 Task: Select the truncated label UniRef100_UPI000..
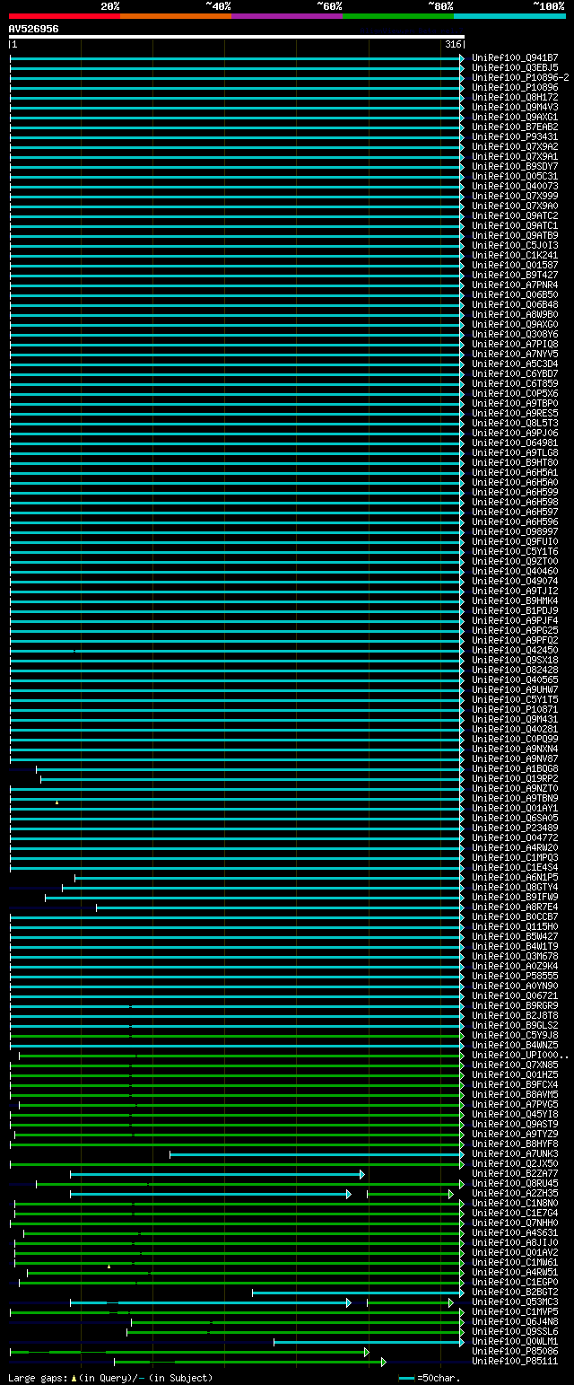pos(520,1055)
